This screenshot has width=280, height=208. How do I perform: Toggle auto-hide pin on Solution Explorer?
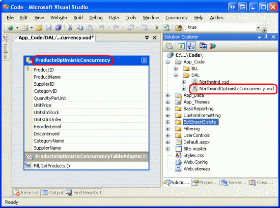click(x=266, y=37)
